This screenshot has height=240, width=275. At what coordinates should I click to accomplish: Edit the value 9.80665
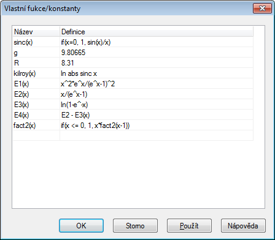point(157,53)
